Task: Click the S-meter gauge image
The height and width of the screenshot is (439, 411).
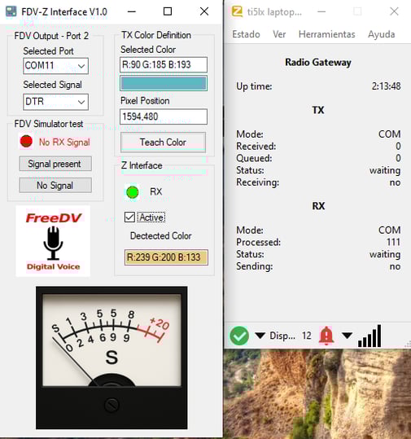Action: pyautogui.click(x=111, y=358)
